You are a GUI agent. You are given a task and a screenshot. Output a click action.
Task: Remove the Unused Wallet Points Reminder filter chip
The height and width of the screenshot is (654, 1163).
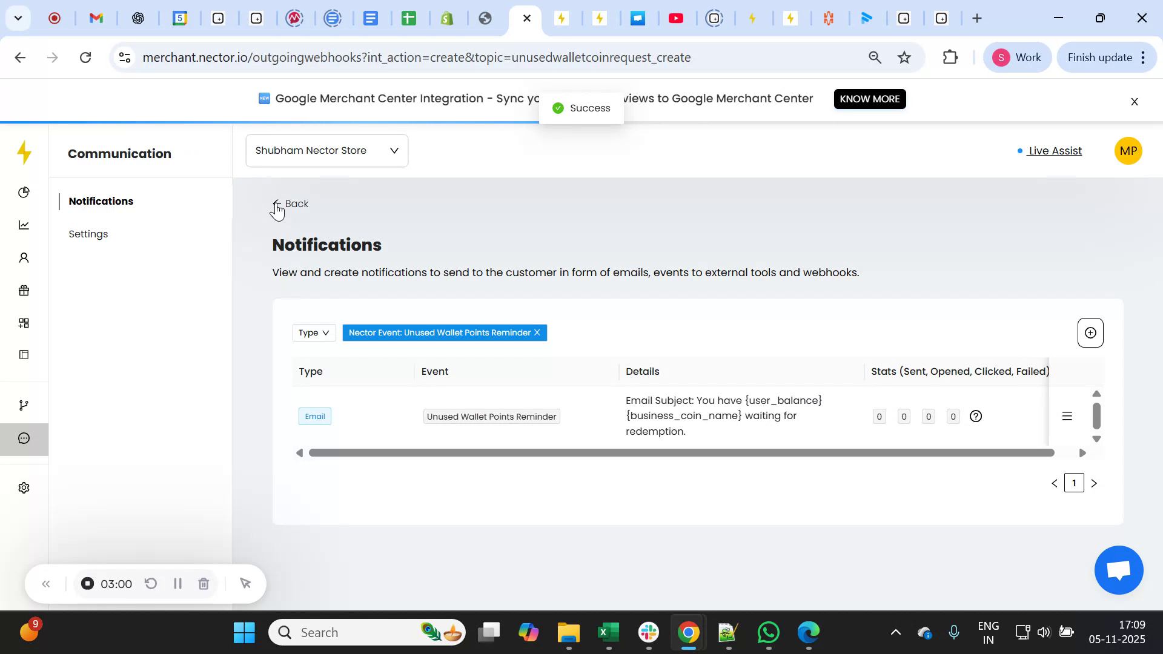(537, 332)
